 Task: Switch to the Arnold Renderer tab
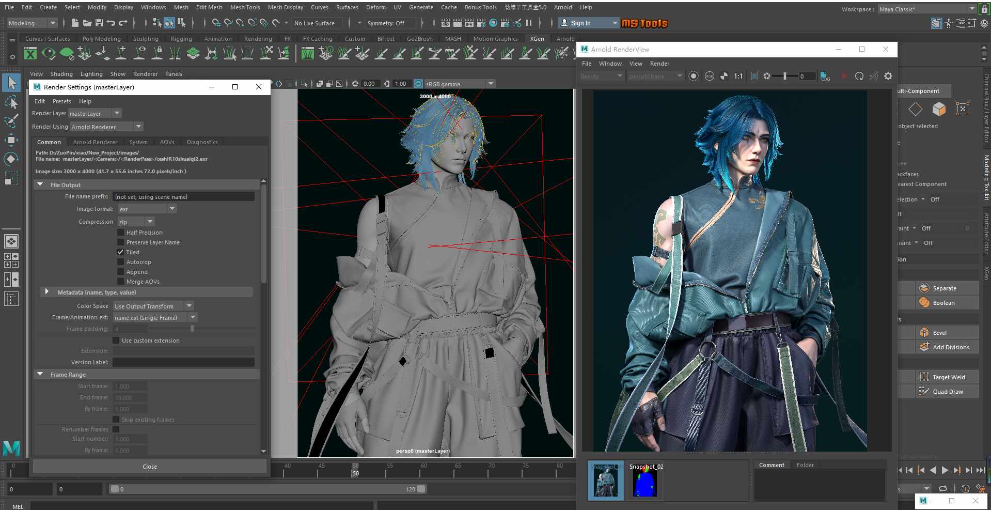tap(95, 142)
